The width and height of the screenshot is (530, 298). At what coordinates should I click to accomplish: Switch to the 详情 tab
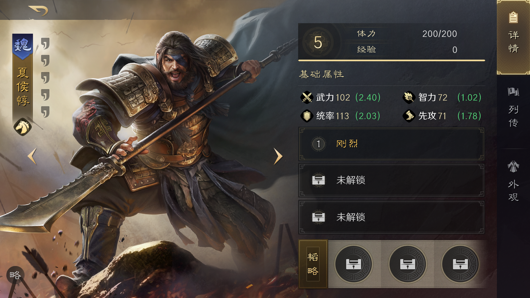513,37
